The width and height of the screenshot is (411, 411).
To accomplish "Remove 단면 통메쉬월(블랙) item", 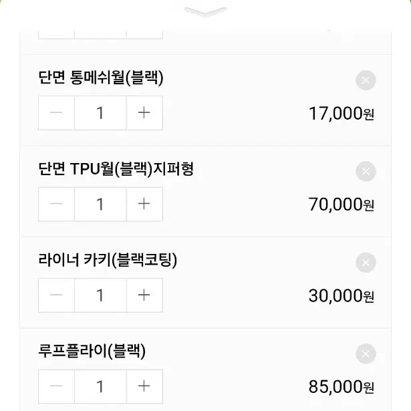I will pos(366,80).
